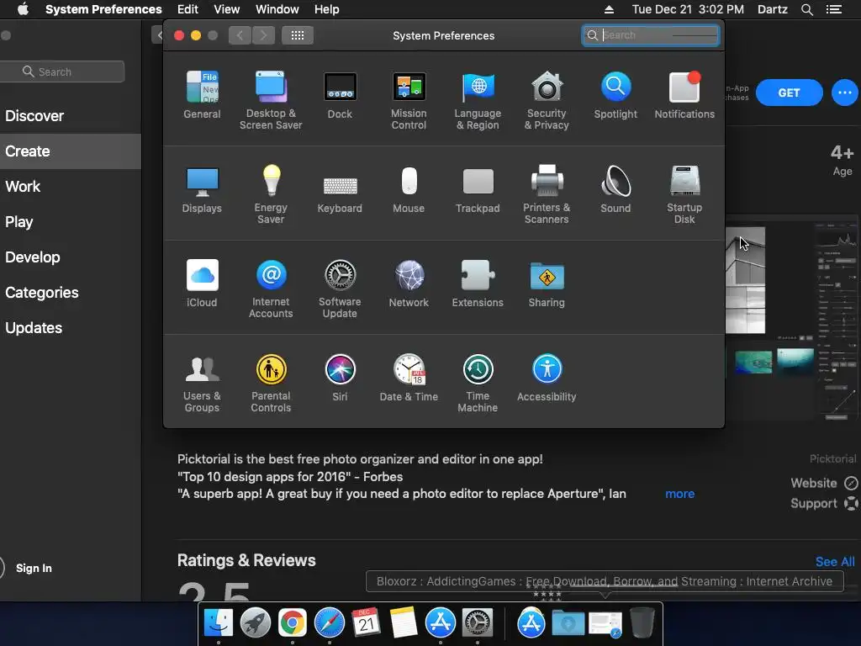Open Internet Accounts pane
861x646 pixels.
pyautogui.click(x=271, y=289)
